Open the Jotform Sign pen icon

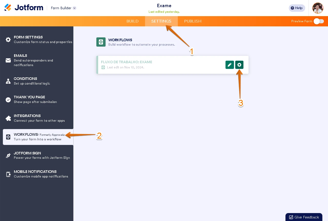pos(8,155)
